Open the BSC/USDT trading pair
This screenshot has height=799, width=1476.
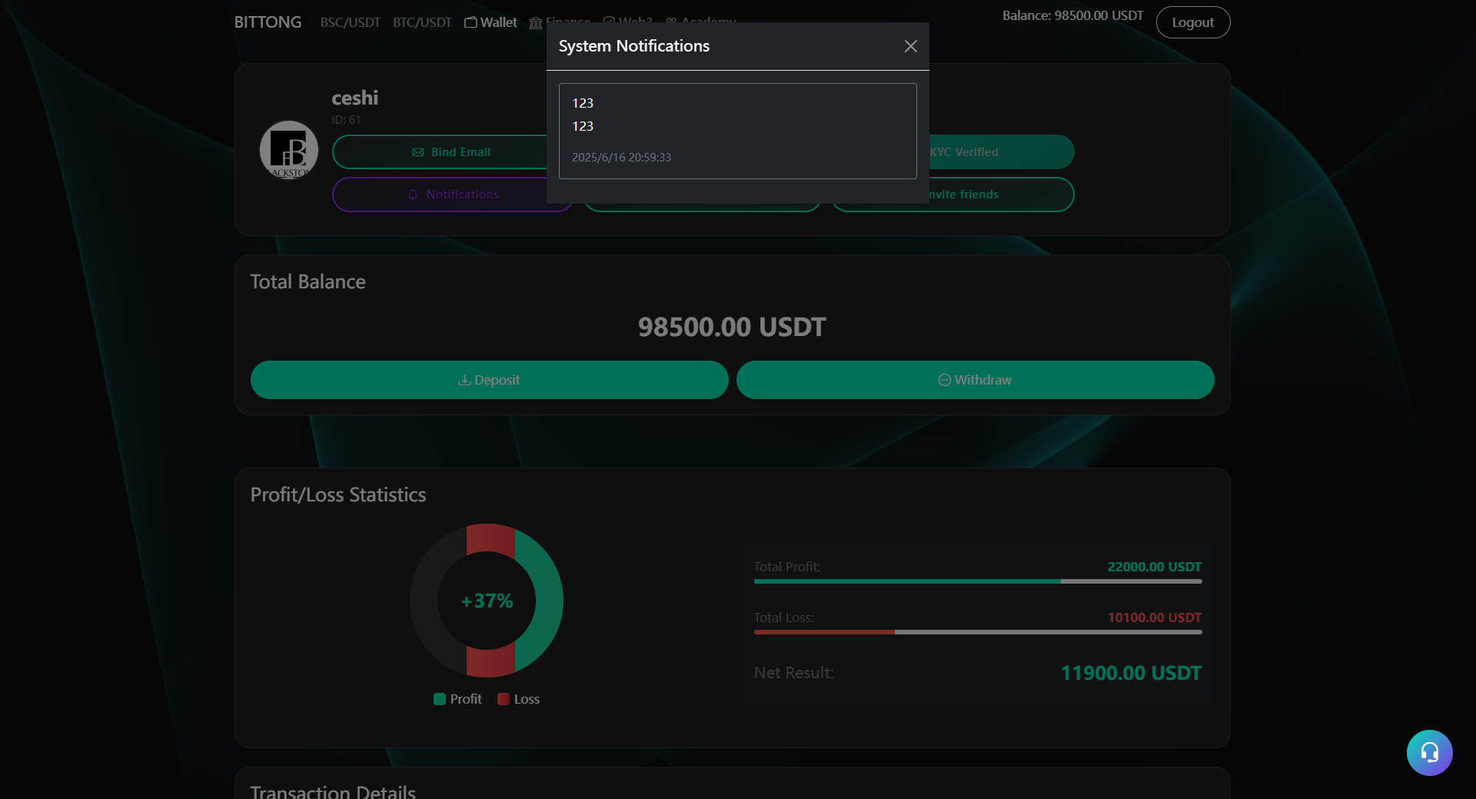[x=351, y=22]
